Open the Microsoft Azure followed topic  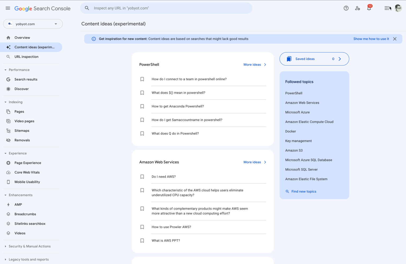(297, 112)
